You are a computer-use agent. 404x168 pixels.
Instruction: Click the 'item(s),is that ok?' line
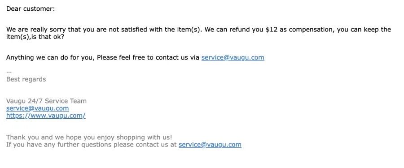tap(35, 37)
